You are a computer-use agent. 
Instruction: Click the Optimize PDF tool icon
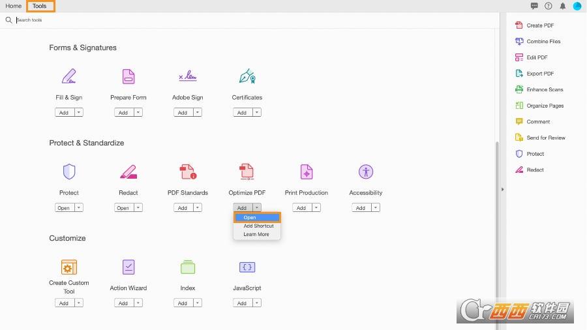247,172
